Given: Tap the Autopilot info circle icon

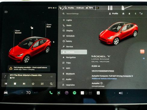Looking at the screenshot, I should click(x=102, y=83).
